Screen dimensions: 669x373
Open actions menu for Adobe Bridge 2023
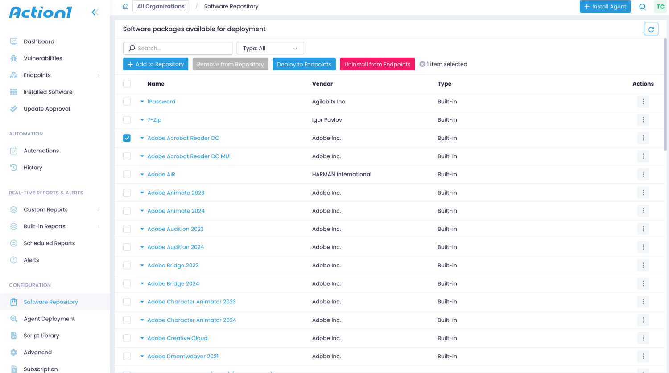pyautogui.click(x=643, y=265)
